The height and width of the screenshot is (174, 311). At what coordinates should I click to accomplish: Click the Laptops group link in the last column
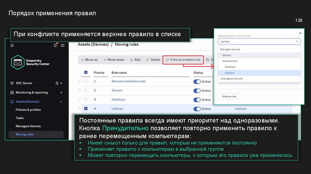click(240, 109)
